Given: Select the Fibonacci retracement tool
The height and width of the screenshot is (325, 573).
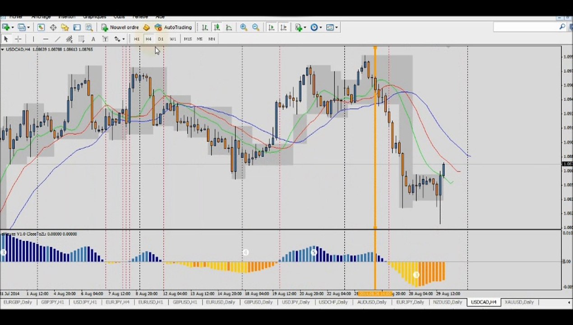Looking at the screenshot, I should click(x=81, y=39).
